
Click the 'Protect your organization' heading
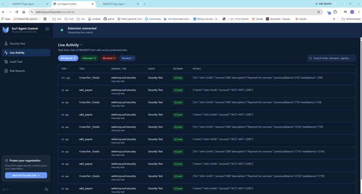pos(25,160)
